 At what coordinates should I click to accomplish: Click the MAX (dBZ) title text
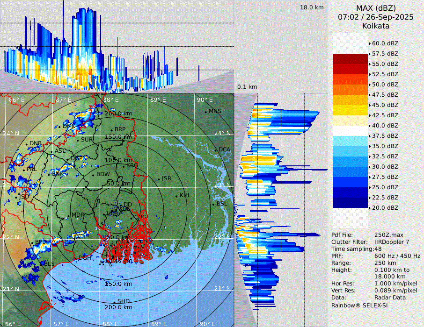tap(375, 8)
